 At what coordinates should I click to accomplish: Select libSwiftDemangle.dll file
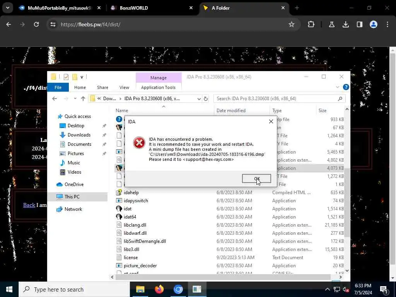(x=145, y=241)
